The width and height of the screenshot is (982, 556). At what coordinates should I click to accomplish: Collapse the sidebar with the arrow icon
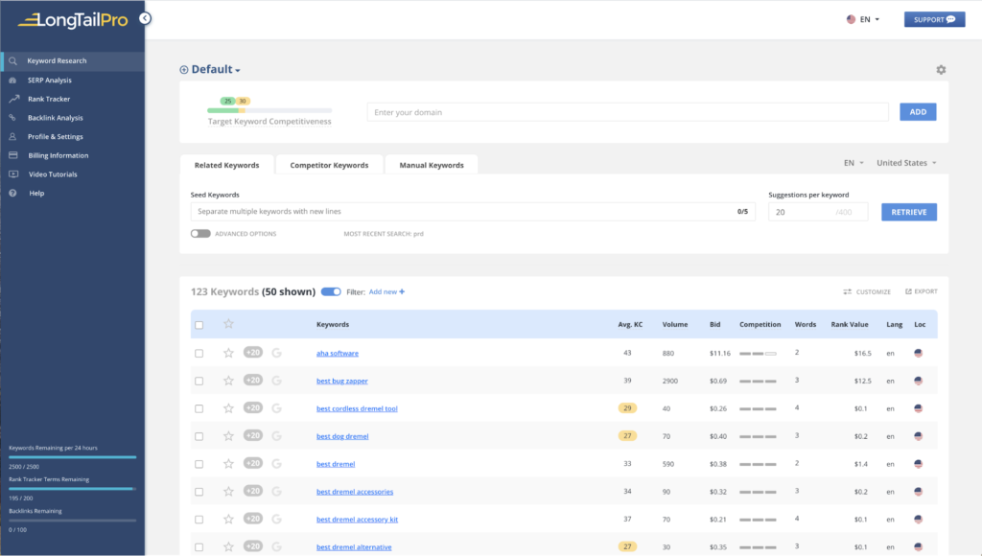[145, 18]
